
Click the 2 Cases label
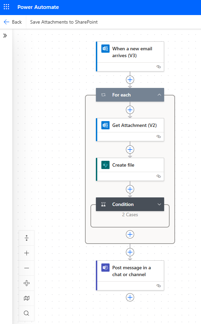click(x=130, y=215)
